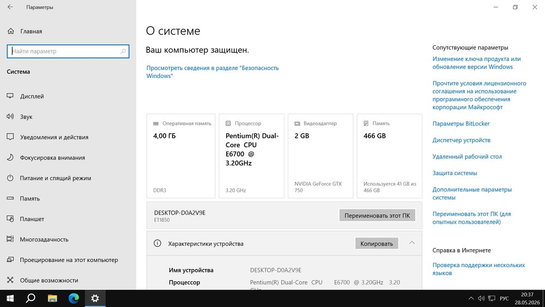Click the Главная house icon
Screen dimensions: 545x307
(11, 31)
